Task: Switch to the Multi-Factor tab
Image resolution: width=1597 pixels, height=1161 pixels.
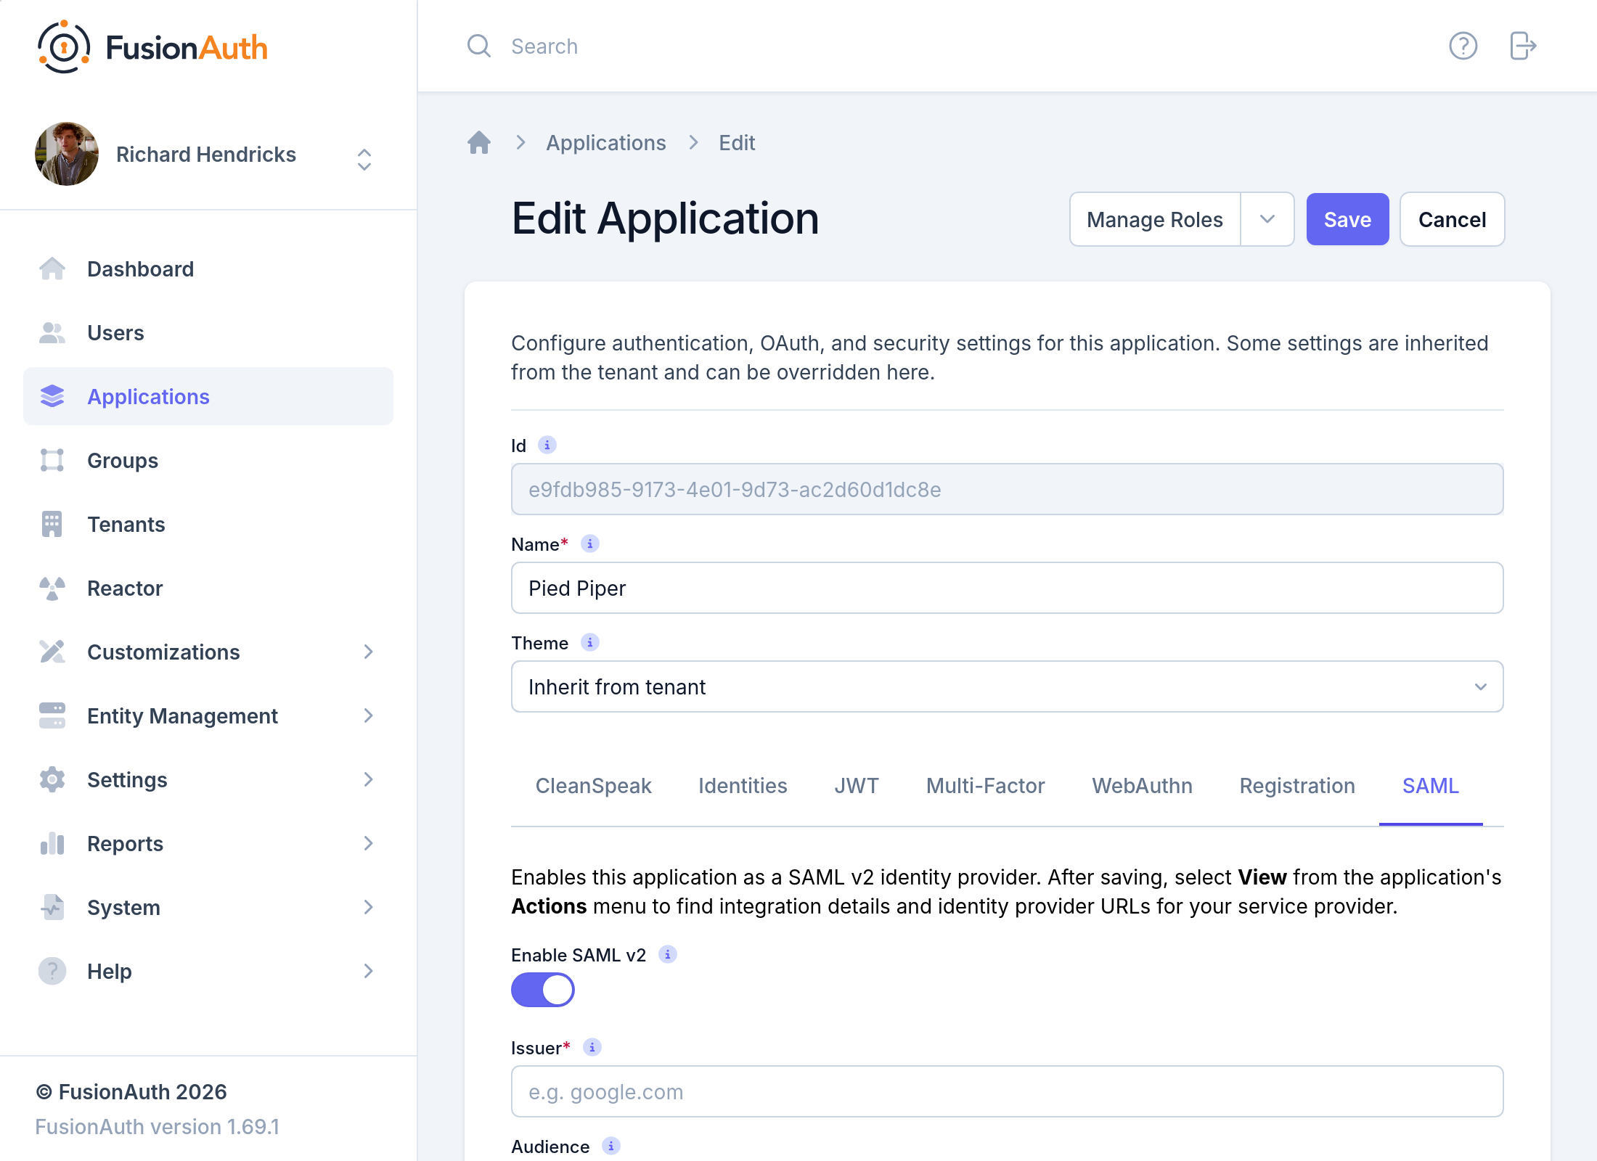Action: tap(986, 786)
